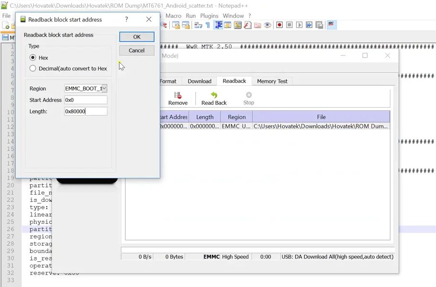The image size is (436, 287).
Task: Click Remove button in SP Flash Tool
Action: tap(178, 99)
